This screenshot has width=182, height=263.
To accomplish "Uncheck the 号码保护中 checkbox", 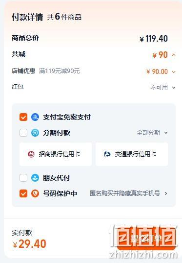I will (23, 193).
